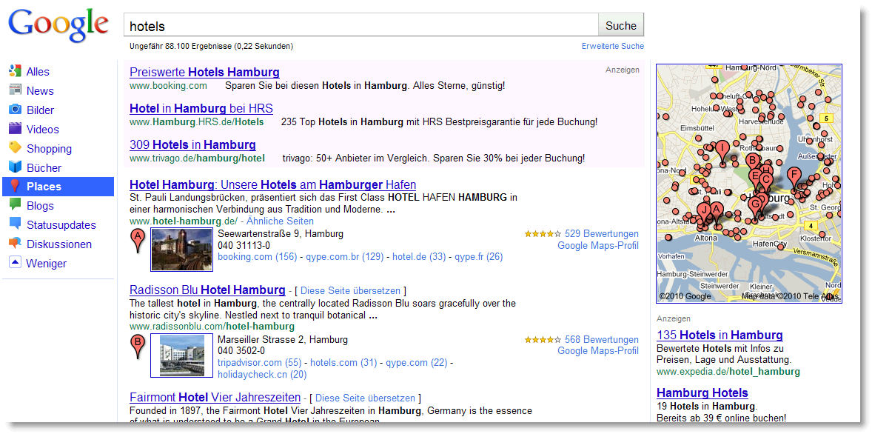Switch to Bilder results
872x434 pixels.
pos(40,110)
